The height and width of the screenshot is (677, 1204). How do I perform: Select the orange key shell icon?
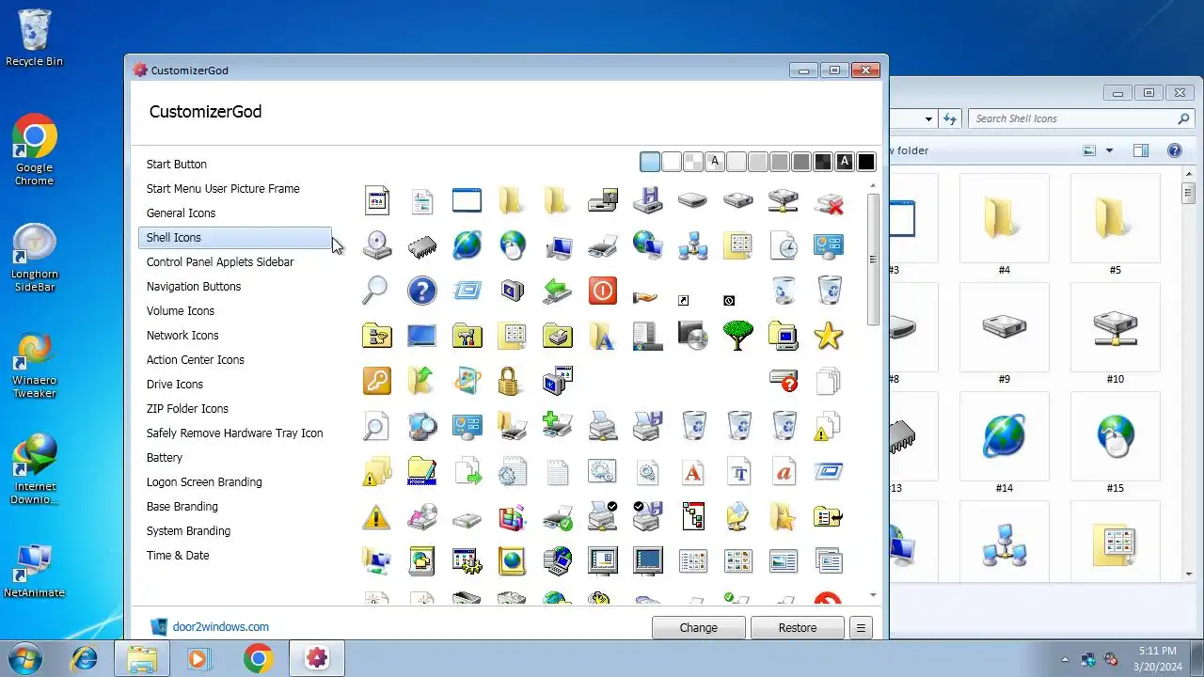click(376, 381)
